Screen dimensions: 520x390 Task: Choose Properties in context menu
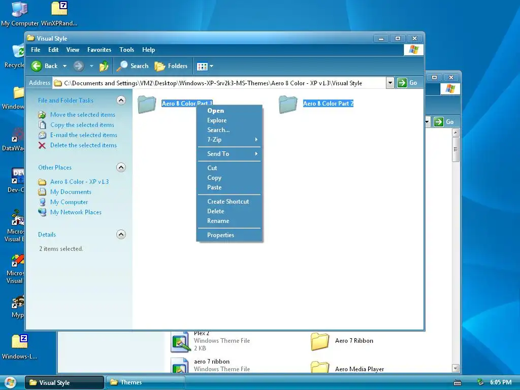tap(229, 235)
